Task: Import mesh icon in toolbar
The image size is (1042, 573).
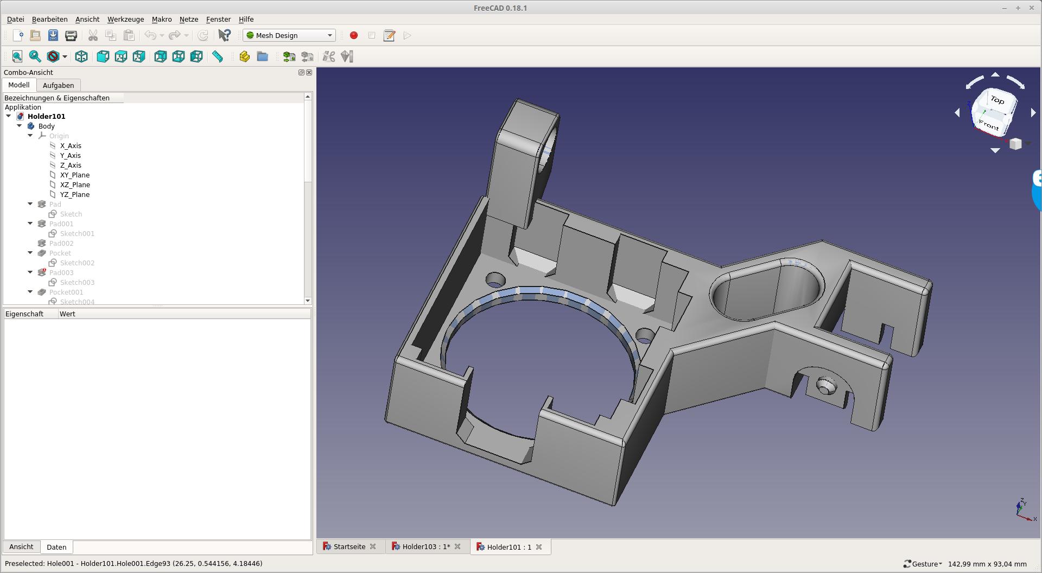Action: pyautogui.click(x=289, y=56)
